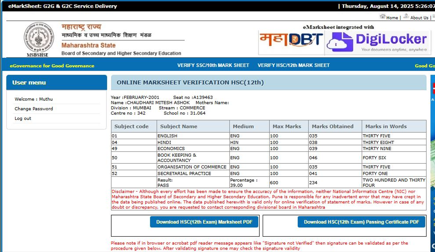Open the About Us link

pos(419,18)
